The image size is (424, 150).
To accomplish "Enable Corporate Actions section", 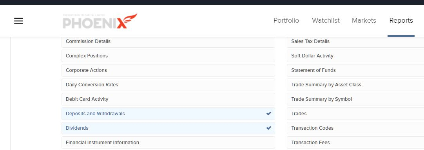I will [168, 70].
